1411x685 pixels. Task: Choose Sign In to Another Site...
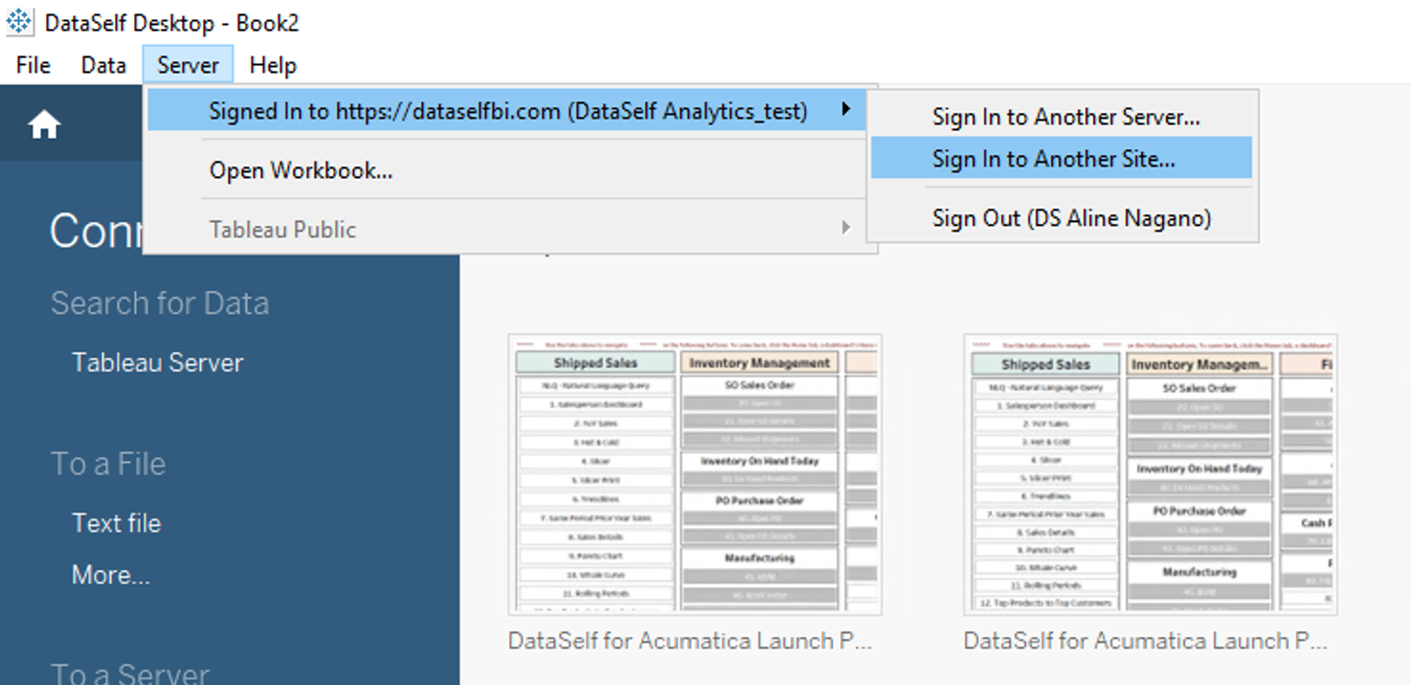[x=1053, y=159]
